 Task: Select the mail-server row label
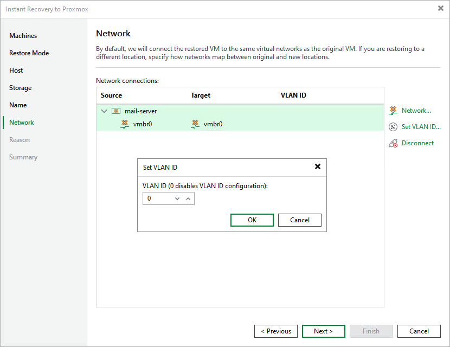[x=140, y=111]
